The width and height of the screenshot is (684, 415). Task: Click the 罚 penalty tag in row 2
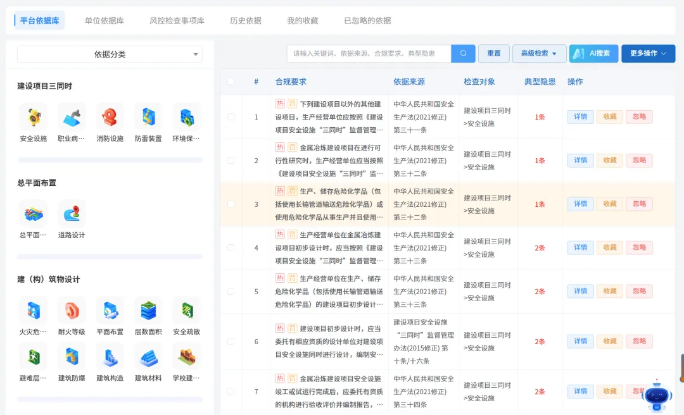(292, 147)
